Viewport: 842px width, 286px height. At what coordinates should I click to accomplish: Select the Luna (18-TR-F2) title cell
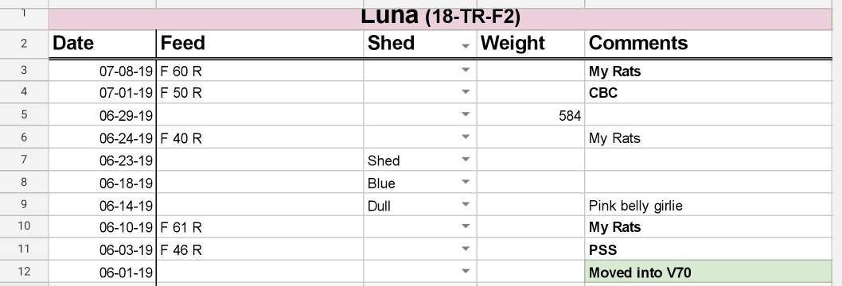tap(440, 19)
